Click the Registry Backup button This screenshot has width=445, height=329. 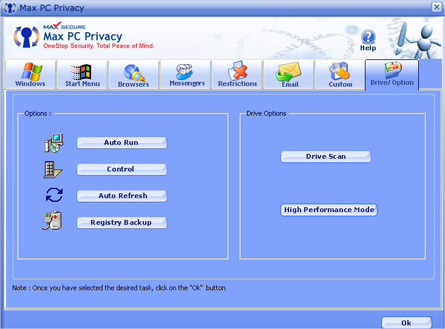pyautogui.click(x=122, y=222)
